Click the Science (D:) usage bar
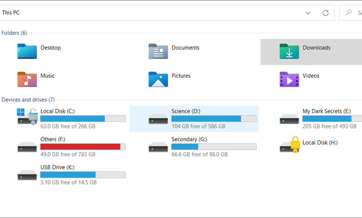 click(x=214, y=119)
